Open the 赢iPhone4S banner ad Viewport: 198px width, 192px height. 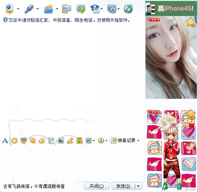coord(171,8)
